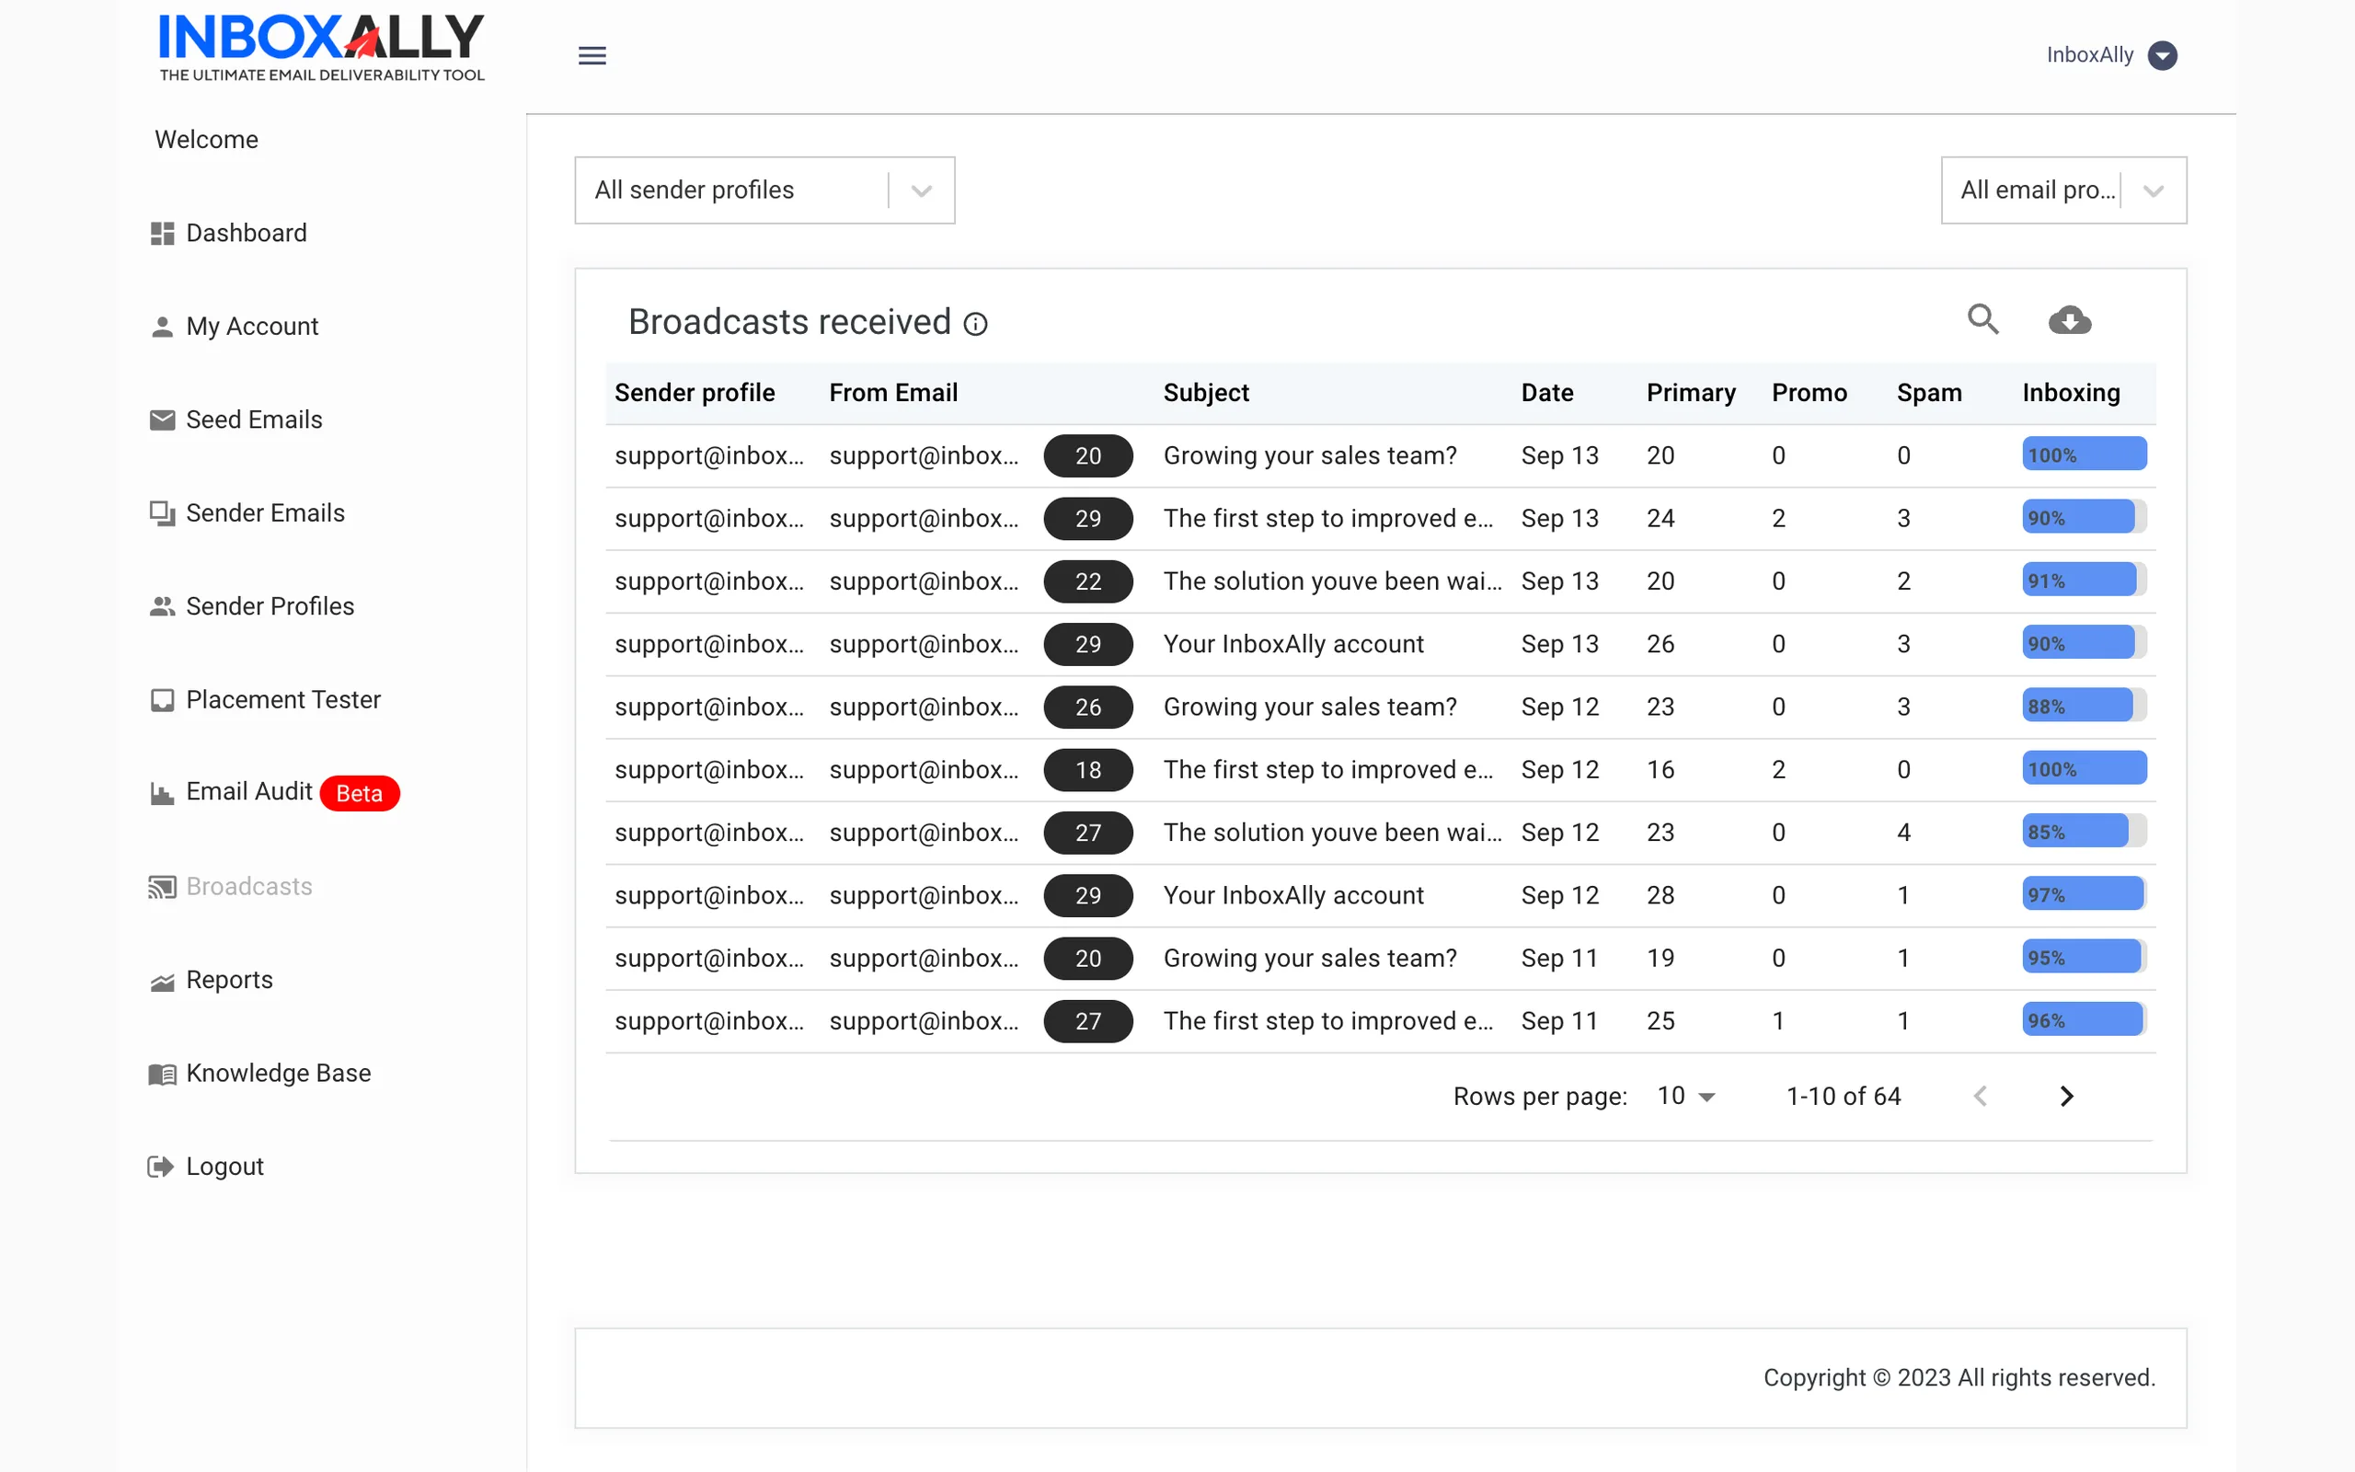Sort by Primary column header

click(x=1692, y=394)
